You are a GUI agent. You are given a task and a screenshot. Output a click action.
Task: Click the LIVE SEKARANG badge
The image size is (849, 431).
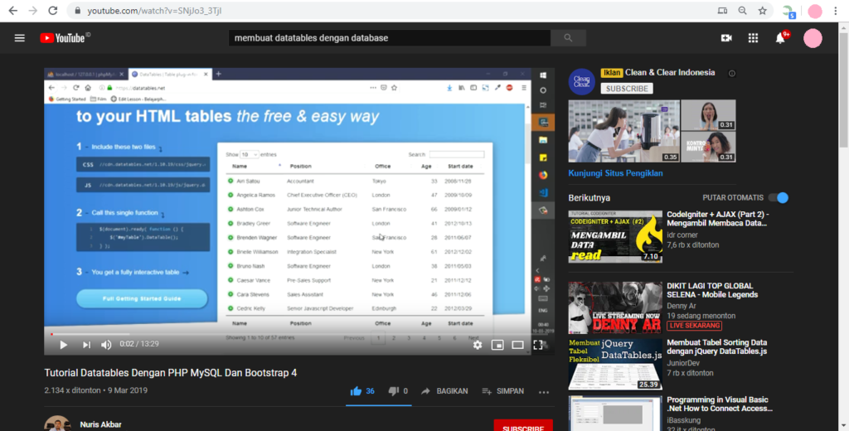coord(694,326)
